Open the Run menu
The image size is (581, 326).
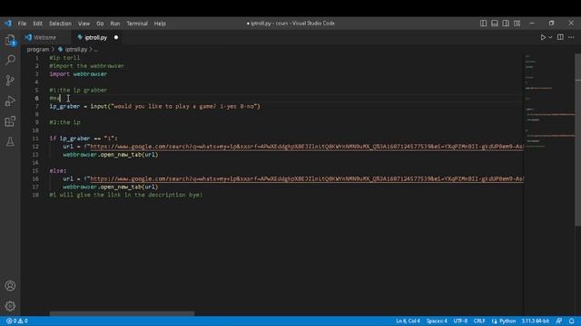(x=115, y=24)
